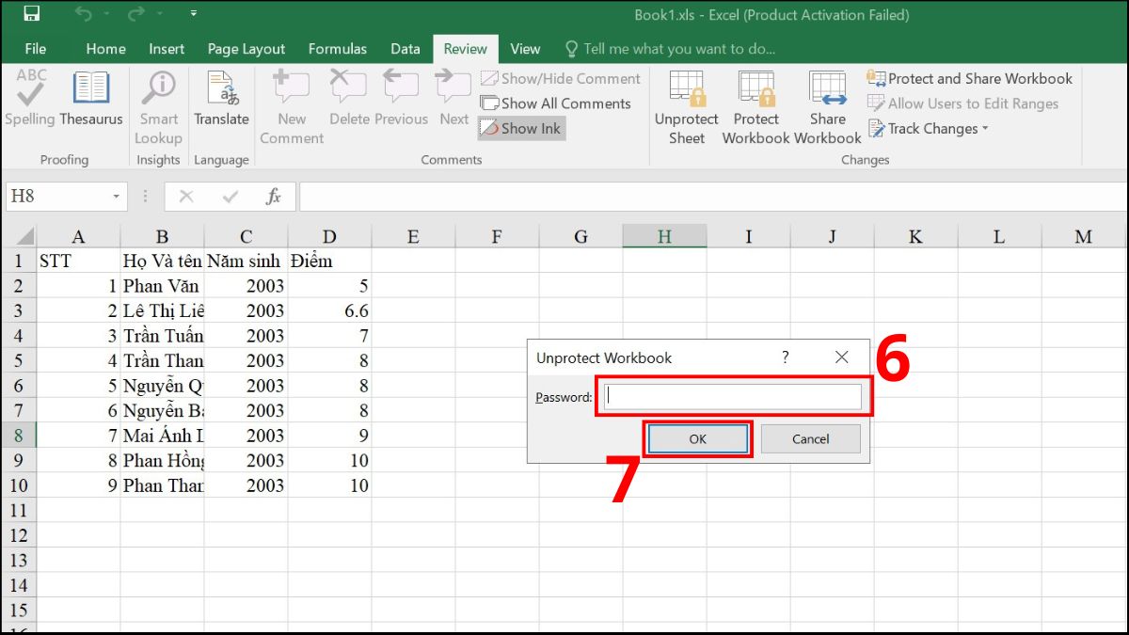The image size is (1129, 635).
Task: Open Protect Workbook options
Action: coord(755,103)
